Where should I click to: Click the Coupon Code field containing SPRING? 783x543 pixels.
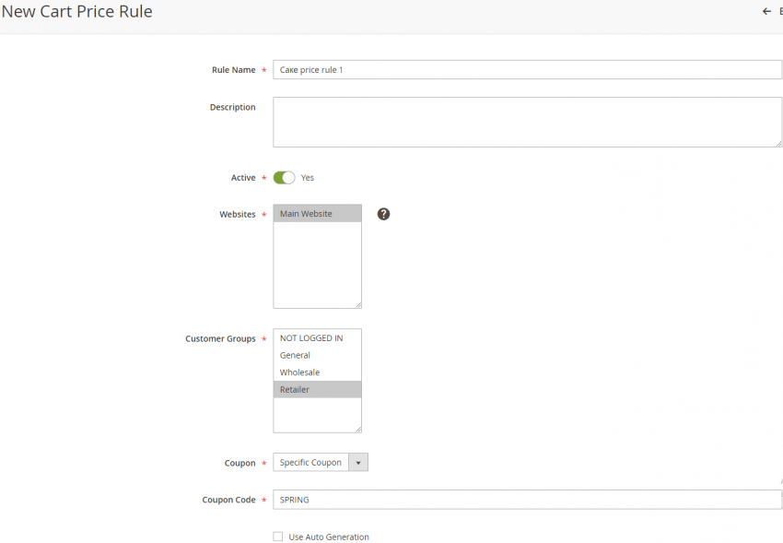pyautogui.click(x=527, y=499)
